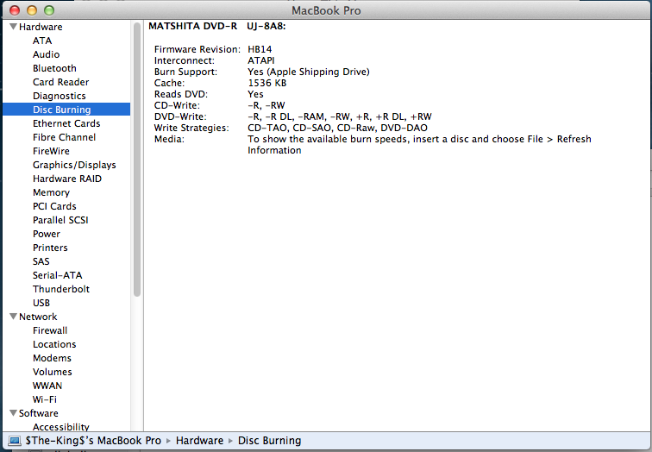Viewport: 652px width, 452px height.
Task: Collapse the Software section triangle
Action: click(x=13, y=413)
